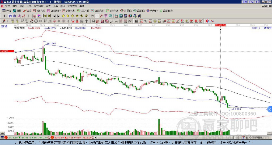This screenshot has height=145, width=272.
Task: Open the 江恩轮 tool
Action: point(126,11)
